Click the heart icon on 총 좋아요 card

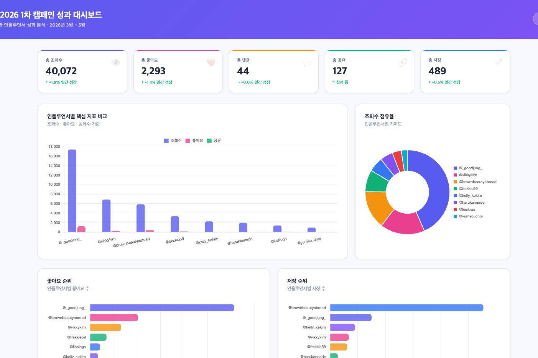click(x=211, y=62)
